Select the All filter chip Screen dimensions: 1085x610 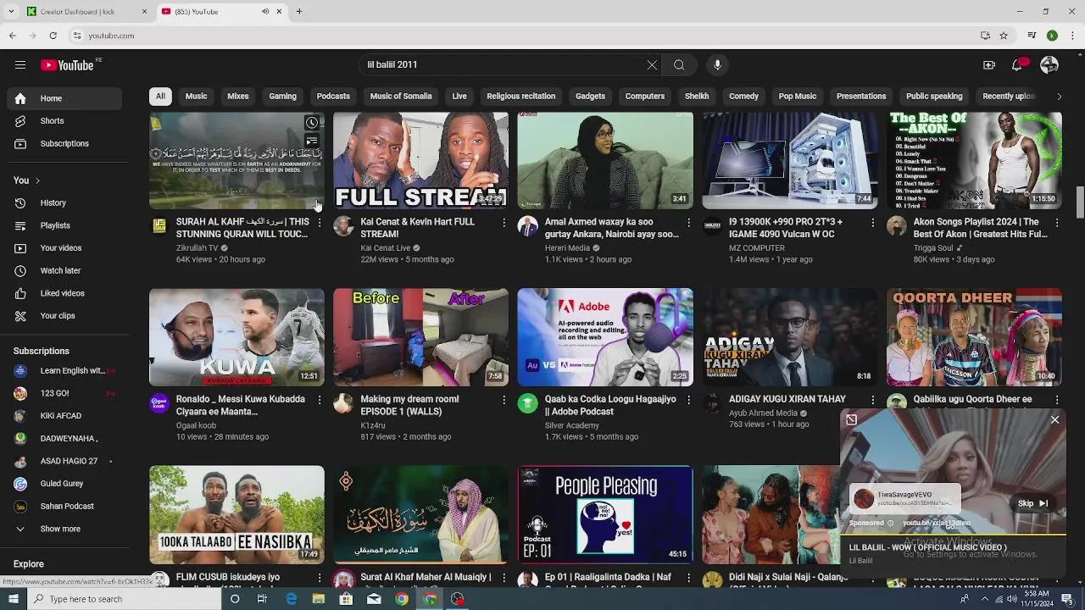(160, 96)
